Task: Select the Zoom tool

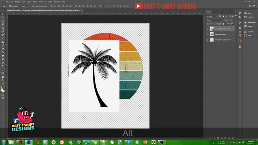Action: 3,80
